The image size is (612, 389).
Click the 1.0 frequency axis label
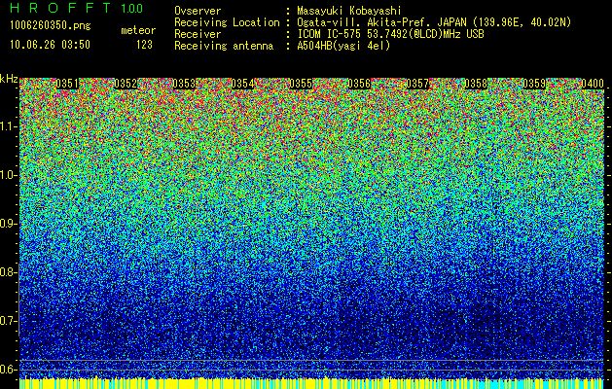pos(8,176)
